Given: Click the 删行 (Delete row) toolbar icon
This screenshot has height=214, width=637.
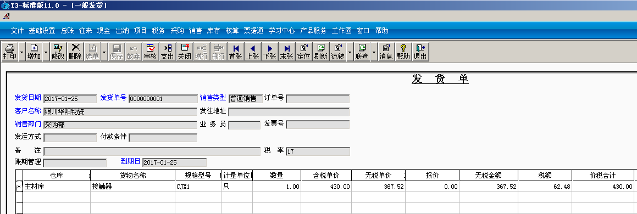Looking at the screenshot, I should (219, 52).
